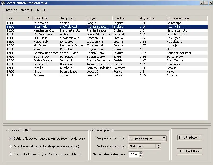Pick the Auxerre vs Troyes match row
Viewport: 213px width, 165px height.
point(107,75)
